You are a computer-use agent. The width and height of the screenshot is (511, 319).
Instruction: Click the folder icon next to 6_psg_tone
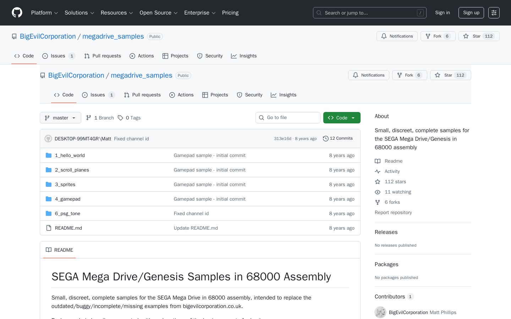click(x=49, y=213)
